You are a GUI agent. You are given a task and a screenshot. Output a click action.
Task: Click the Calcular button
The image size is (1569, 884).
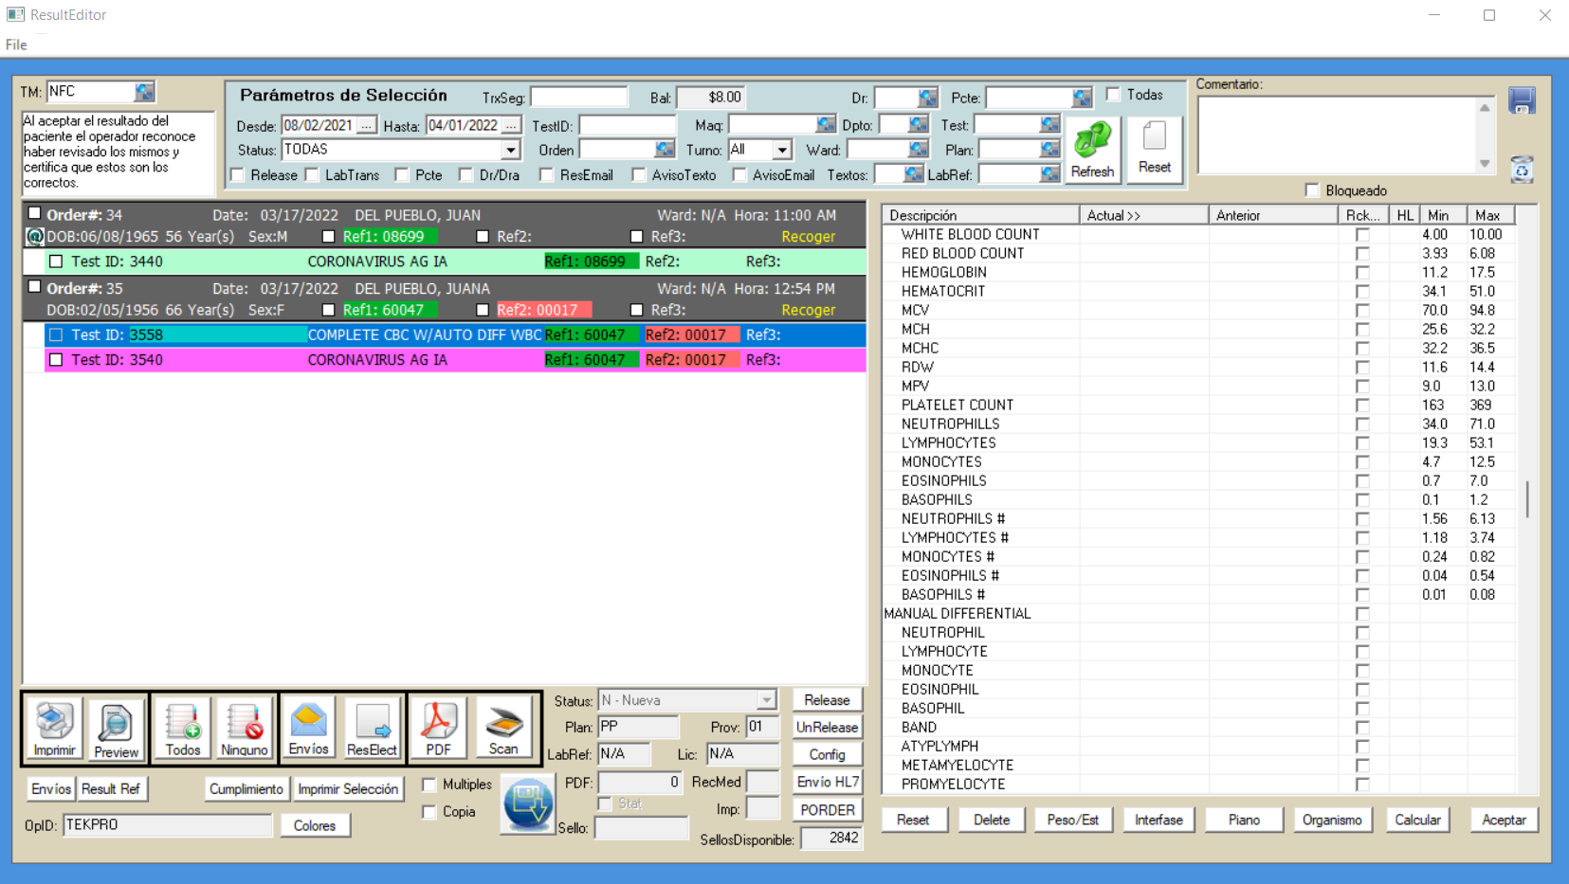click(1417, 820)
